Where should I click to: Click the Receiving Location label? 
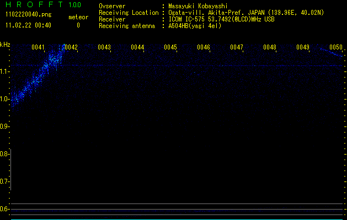pyautogui.click(x=129, y=13)
